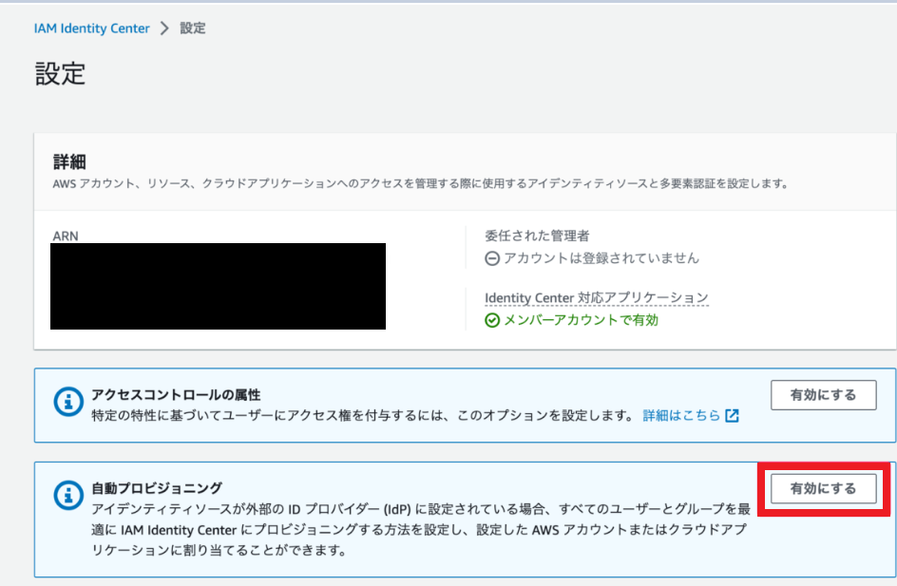Open the 詳細はこちら link
897x586 pixels.
tap(681, 416)
